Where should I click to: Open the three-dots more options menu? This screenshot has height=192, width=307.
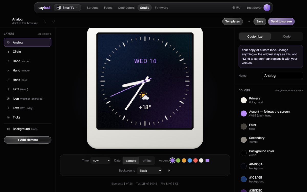[248, 22]
